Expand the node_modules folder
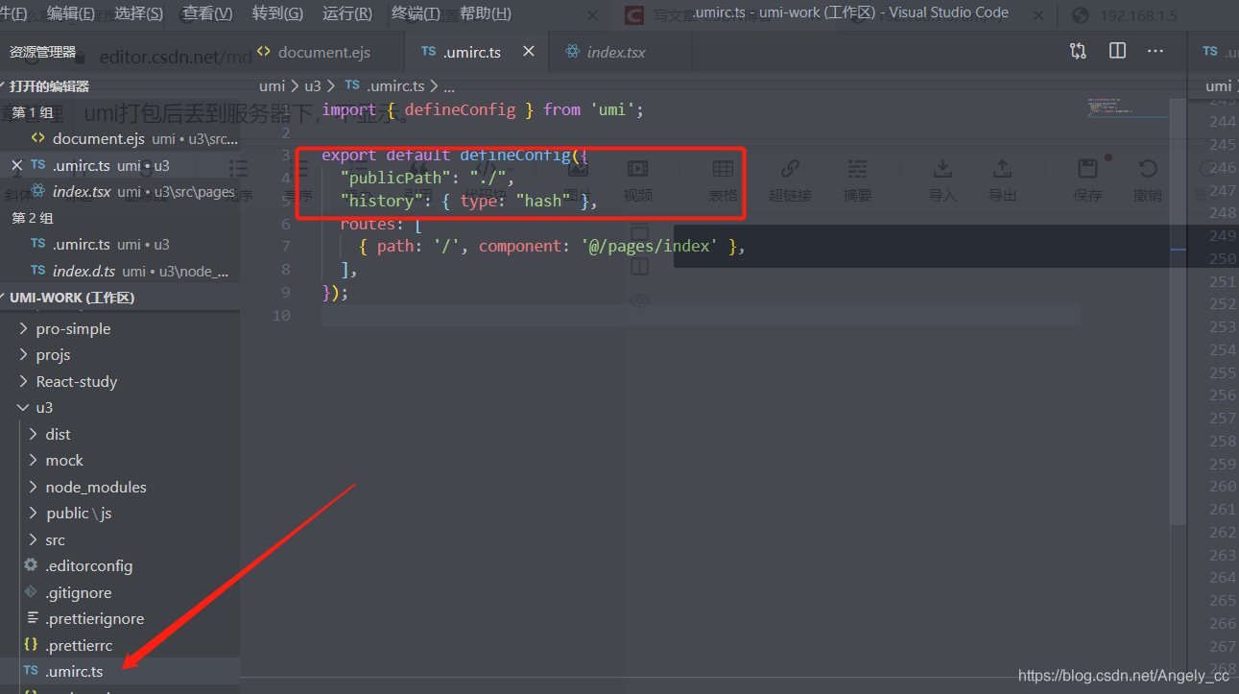Viewport: 1239px width, 694px height. click(96, 487)
